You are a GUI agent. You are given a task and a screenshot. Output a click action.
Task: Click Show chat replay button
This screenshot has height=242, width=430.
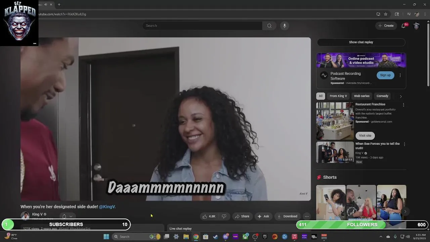pos(361,42)
